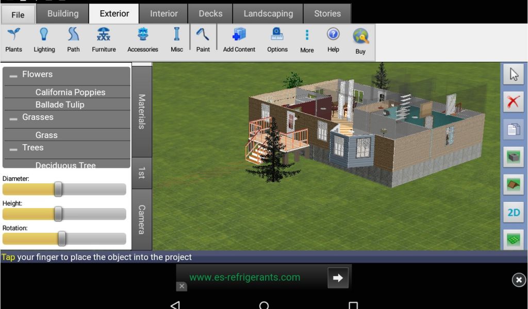Select the Lighting tool icon
The width and height of the screenshot is (528, 309).
point(44,40)
